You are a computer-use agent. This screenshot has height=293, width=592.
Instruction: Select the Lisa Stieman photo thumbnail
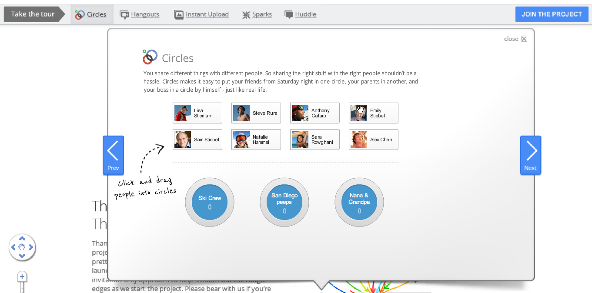click(183, 113)
